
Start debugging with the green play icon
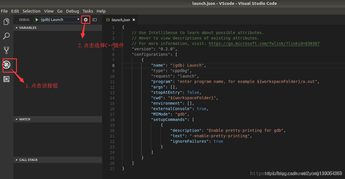tap(37, 19)
